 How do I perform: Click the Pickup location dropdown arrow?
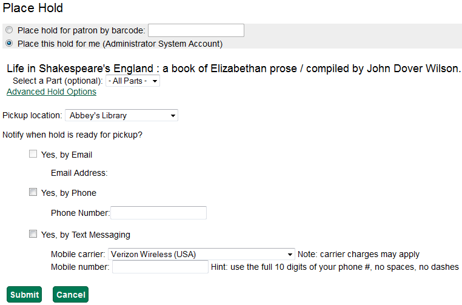point(173,116)
